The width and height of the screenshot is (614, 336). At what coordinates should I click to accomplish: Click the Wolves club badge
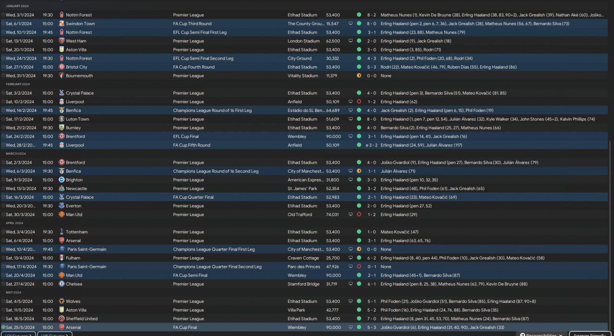61,301
